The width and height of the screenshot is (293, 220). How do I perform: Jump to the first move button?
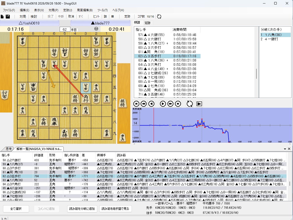point(136,104)
